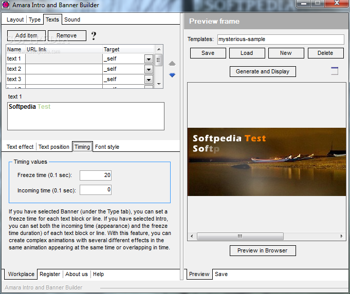Screen dimensions: 350x294
Task: Select the Workplace bottom tab
Action: point(21,274)
